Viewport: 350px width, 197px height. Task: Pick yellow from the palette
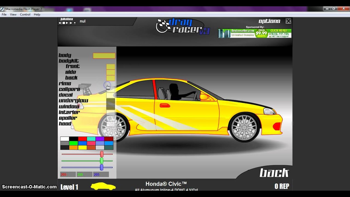83,148
